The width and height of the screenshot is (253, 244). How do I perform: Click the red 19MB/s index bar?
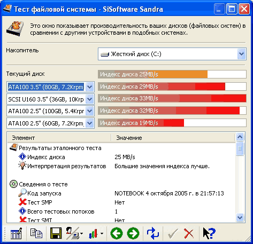point(172,123)
